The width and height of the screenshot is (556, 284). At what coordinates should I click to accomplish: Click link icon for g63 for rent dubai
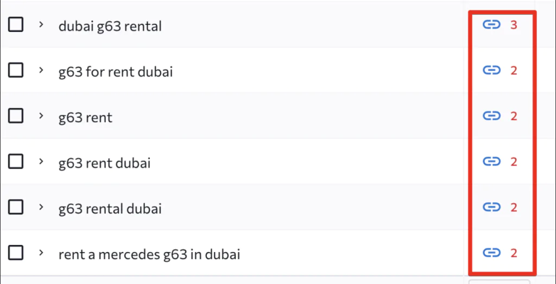pos(491,70)
